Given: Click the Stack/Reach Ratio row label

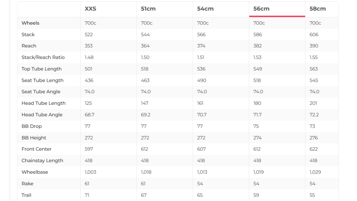Looking at the screenshot, I should pos(43,57).
